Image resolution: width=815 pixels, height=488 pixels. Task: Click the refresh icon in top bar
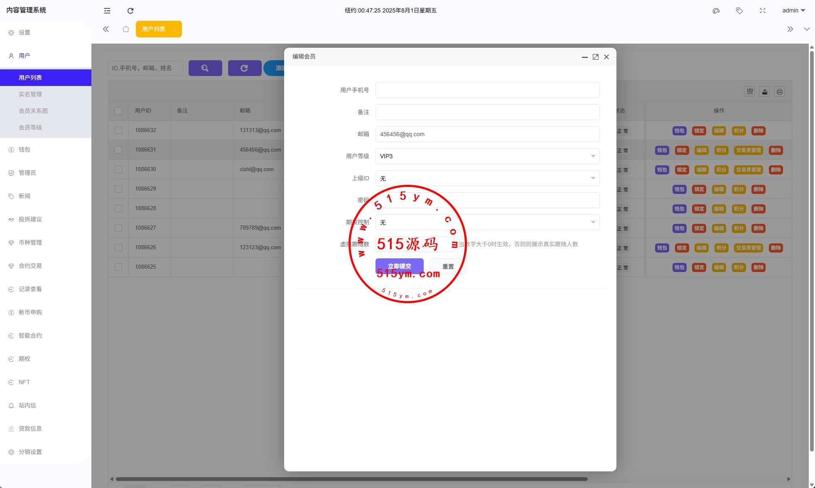pos(130,11)
